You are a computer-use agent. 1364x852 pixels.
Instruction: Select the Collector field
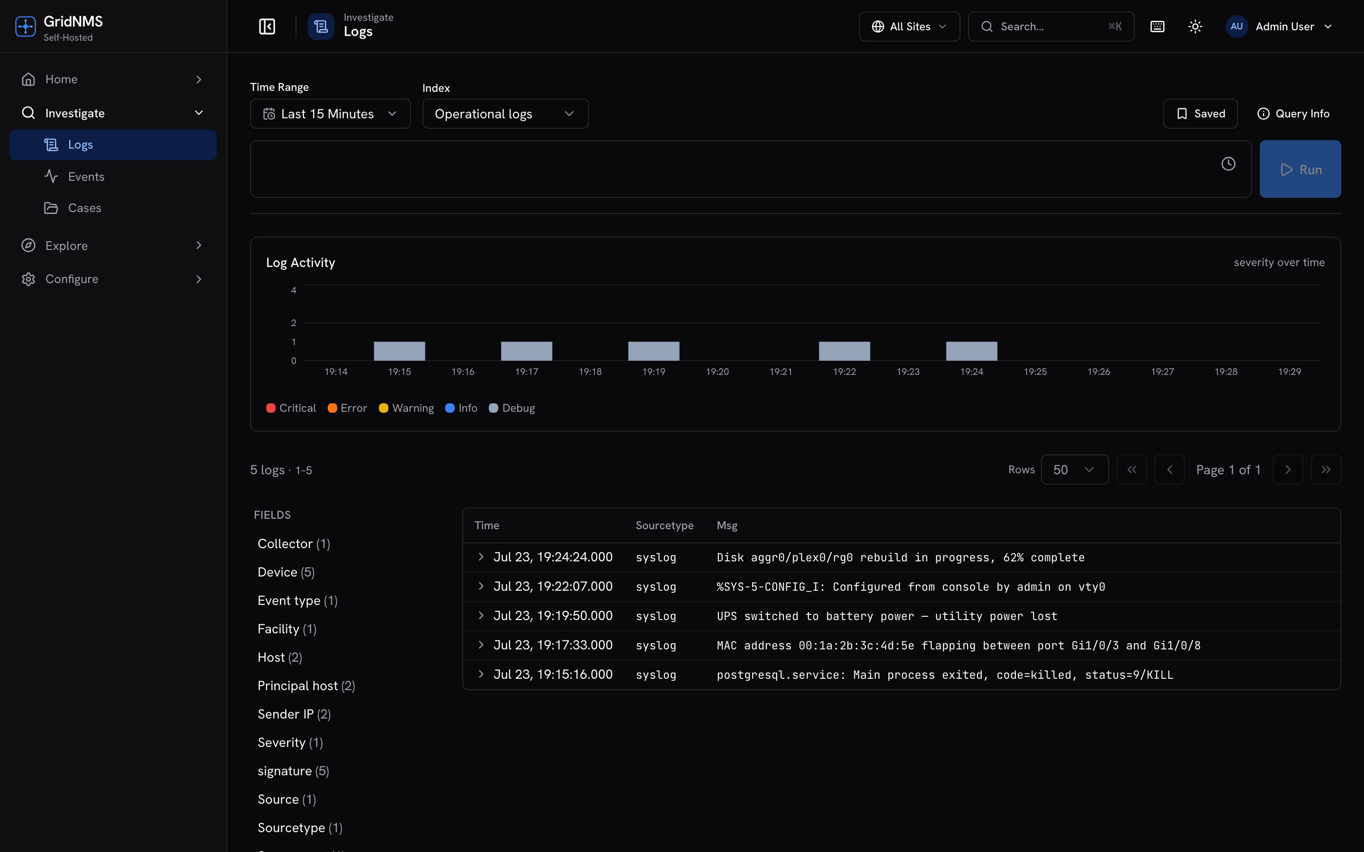coord(294,544)
